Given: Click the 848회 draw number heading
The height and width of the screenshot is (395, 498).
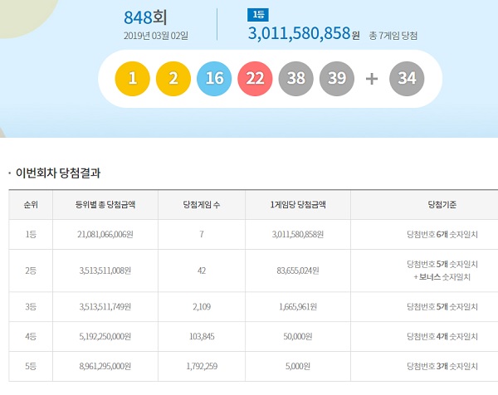Looking at the screenshot, I should 145,17.
